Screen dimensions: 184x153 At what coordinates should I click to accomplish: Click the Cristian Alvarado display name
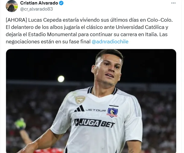(39, 3)
